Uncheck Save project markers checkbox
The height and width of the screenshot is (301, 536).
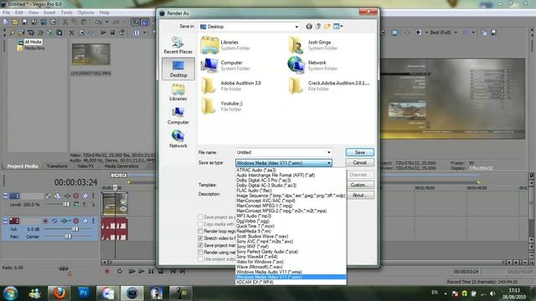point(200,245)
